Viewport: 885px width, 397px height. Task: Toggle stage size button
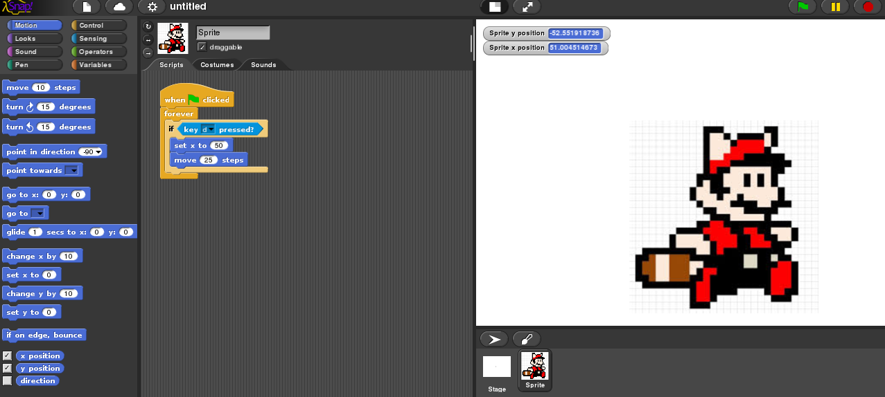[495, 7]
